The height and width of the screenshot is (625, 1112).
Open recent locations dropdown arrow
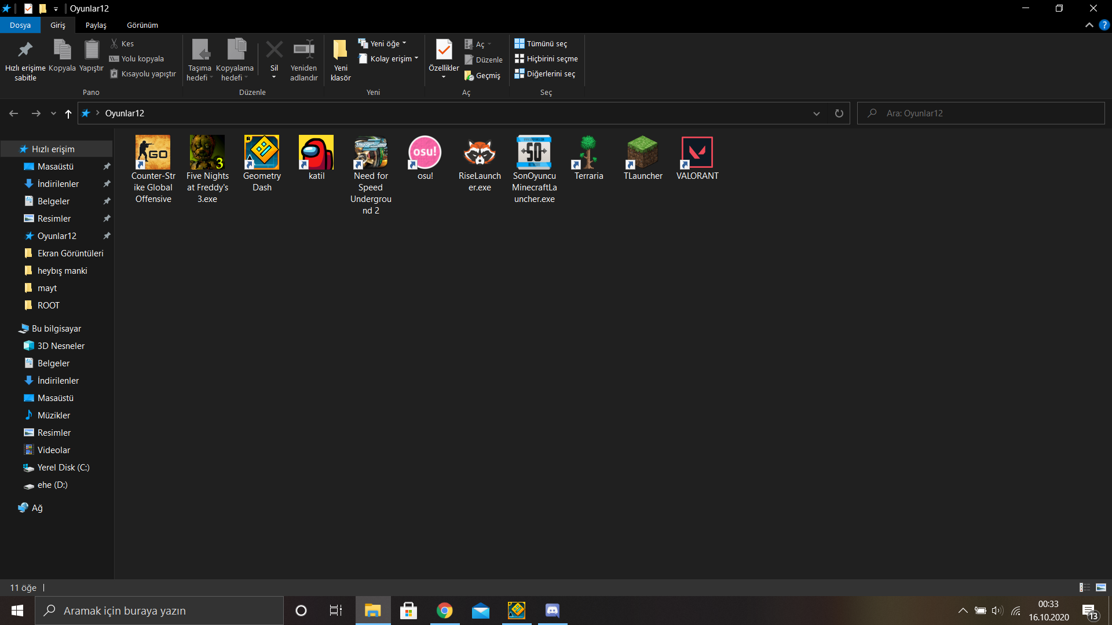point(53,113)
